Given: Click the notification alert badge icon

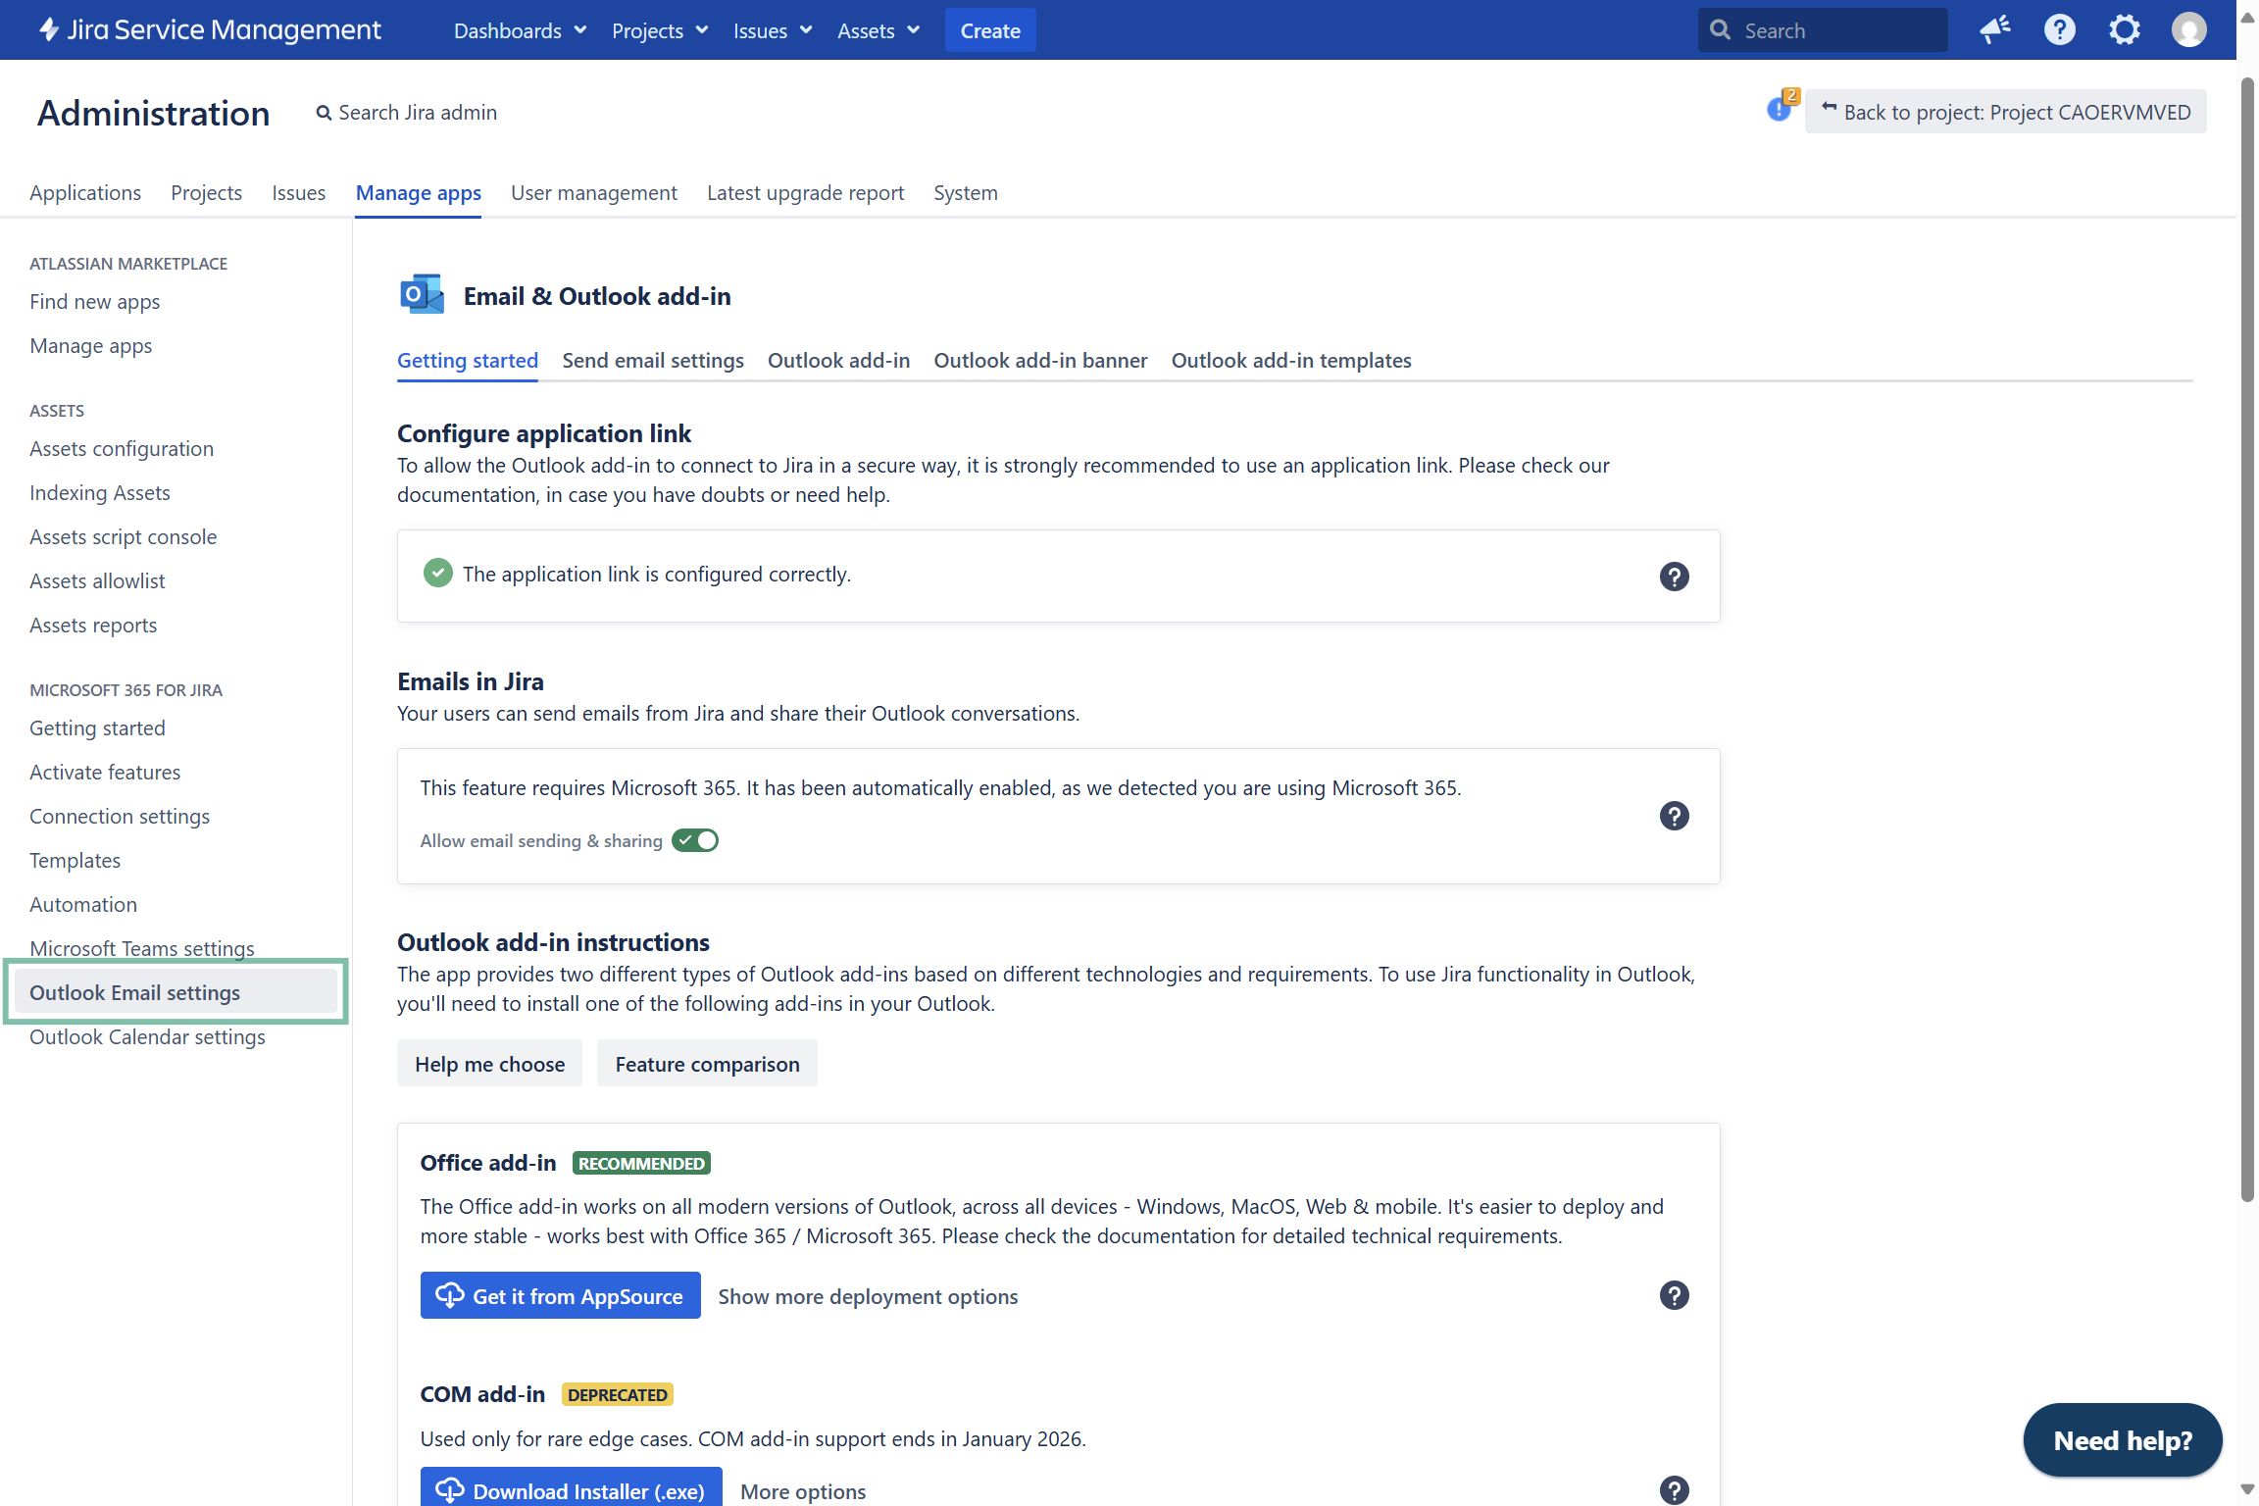Looking at the screenshot, I should point(1780,108).
